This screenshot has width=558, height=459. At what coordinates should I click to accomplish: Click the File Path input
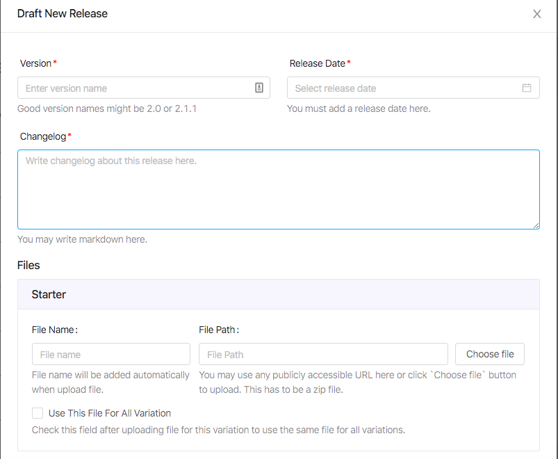(323, 354)
